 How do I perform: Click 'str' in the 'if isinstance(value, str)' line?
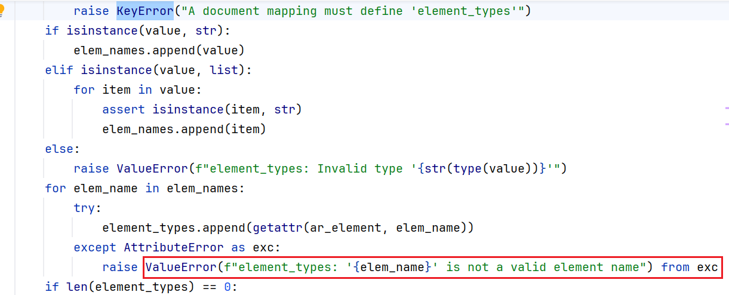coord(206,30)
